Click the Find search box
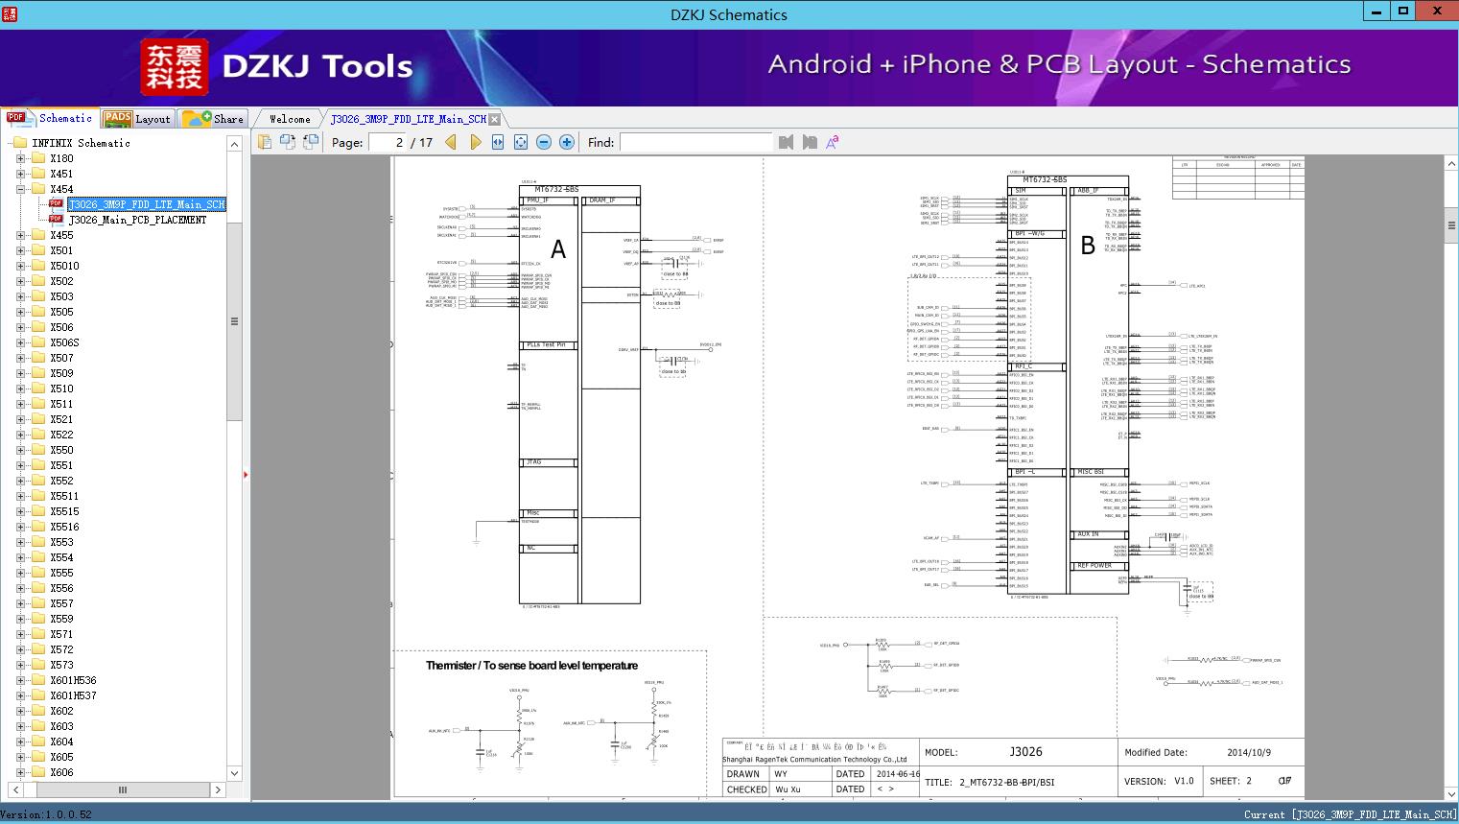This screenshot has width=1459, height=824. click(x=695, y=142)
